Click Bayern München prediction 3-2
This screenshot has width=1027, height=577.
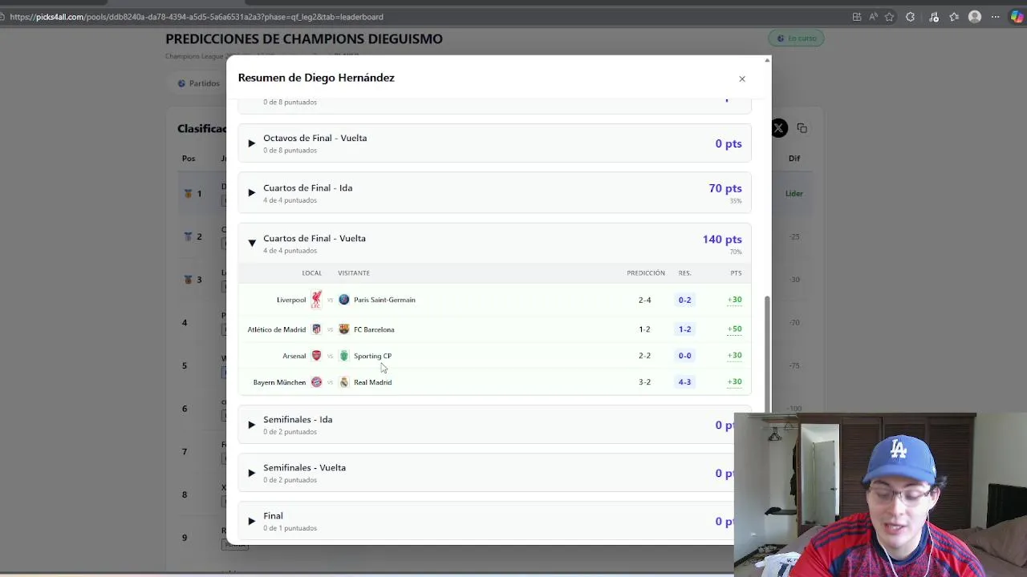(x=645, y=382)
